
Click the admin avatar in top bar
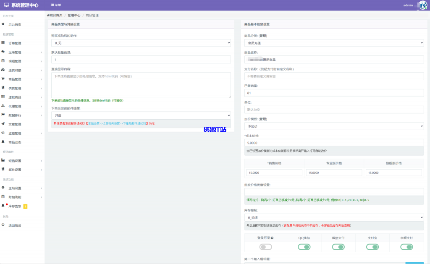(421, 5)
